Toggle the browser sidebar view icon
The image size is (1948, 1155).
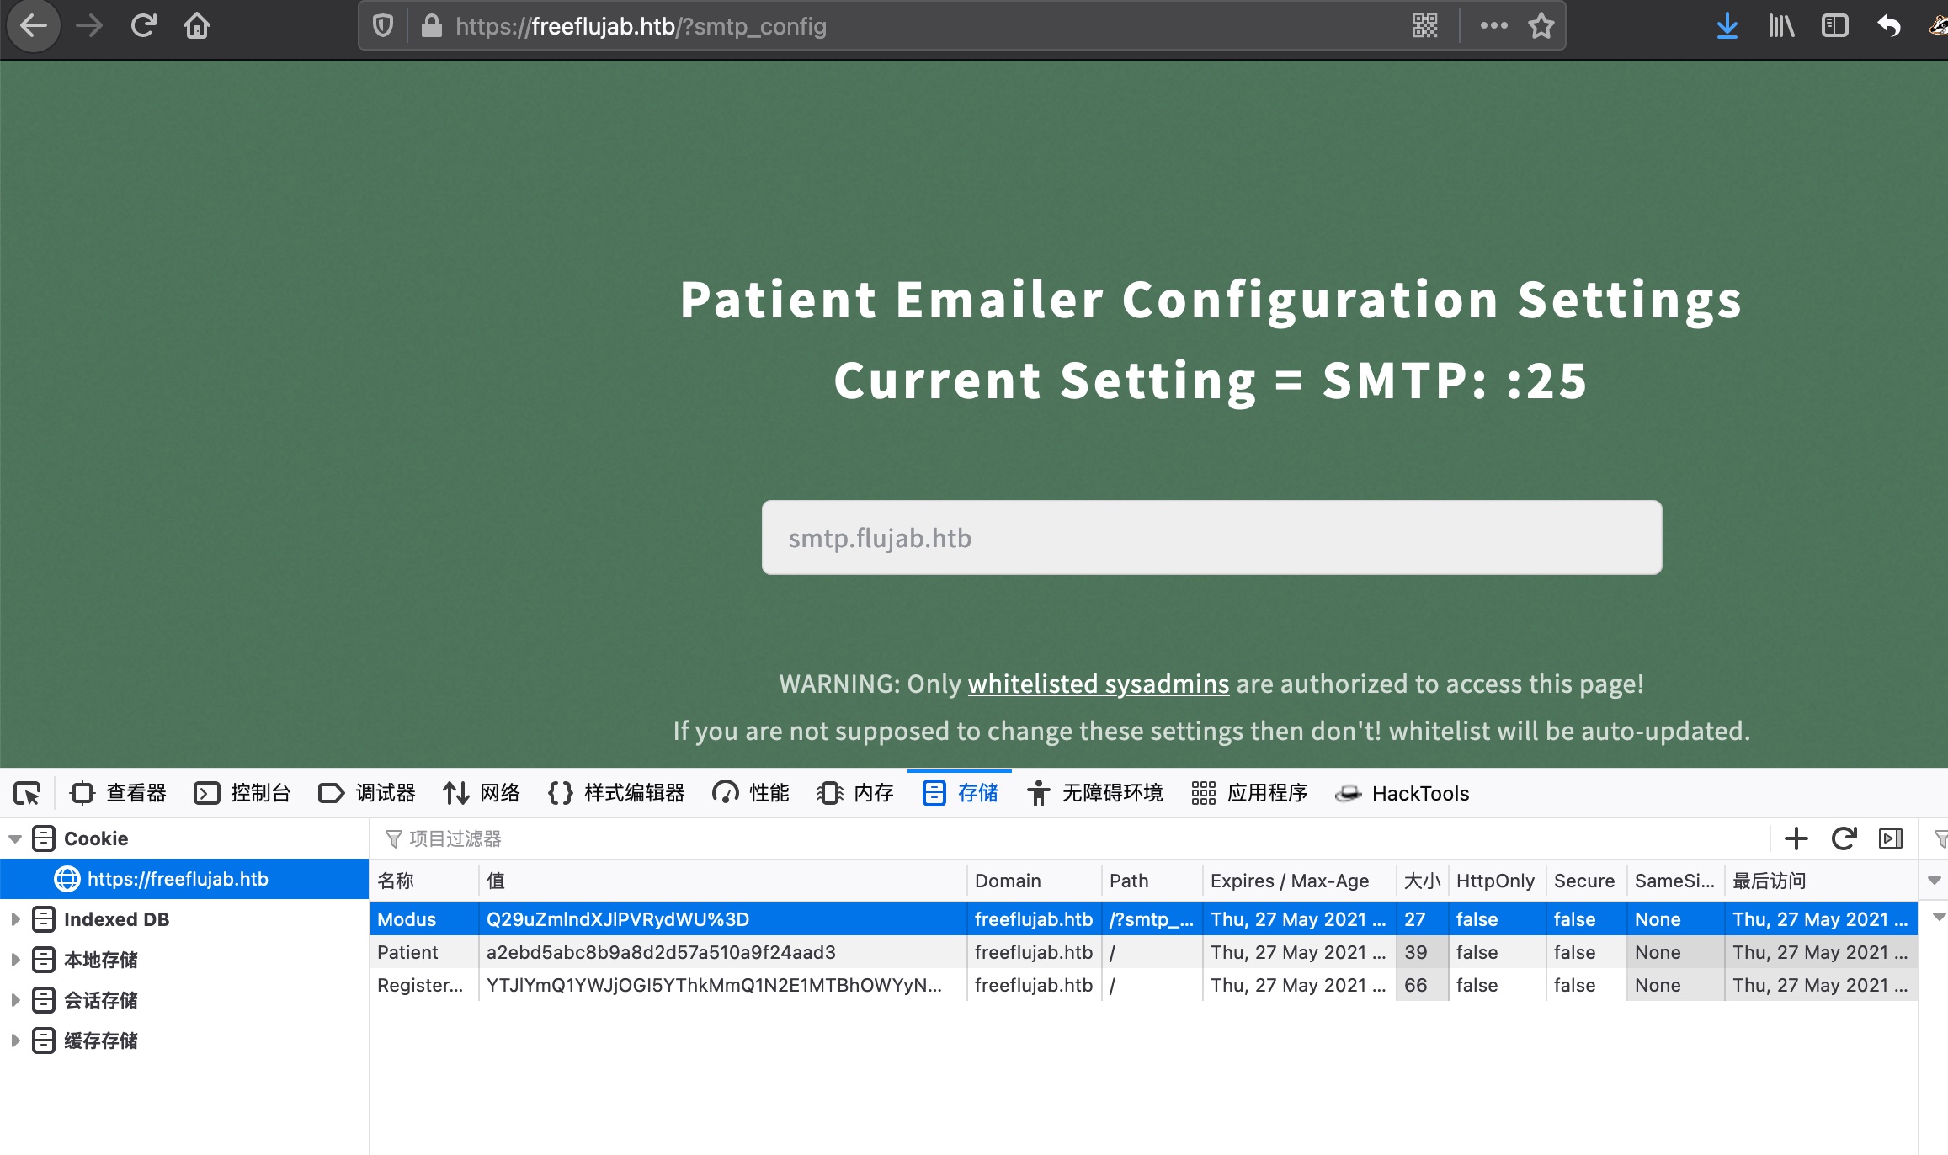[1834, 26]
